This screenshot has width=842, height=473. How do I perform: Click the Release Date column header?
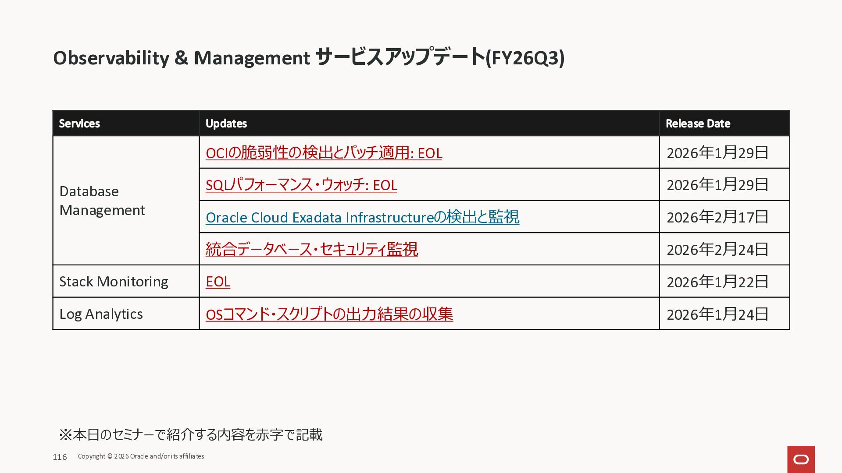click(698, 124)
